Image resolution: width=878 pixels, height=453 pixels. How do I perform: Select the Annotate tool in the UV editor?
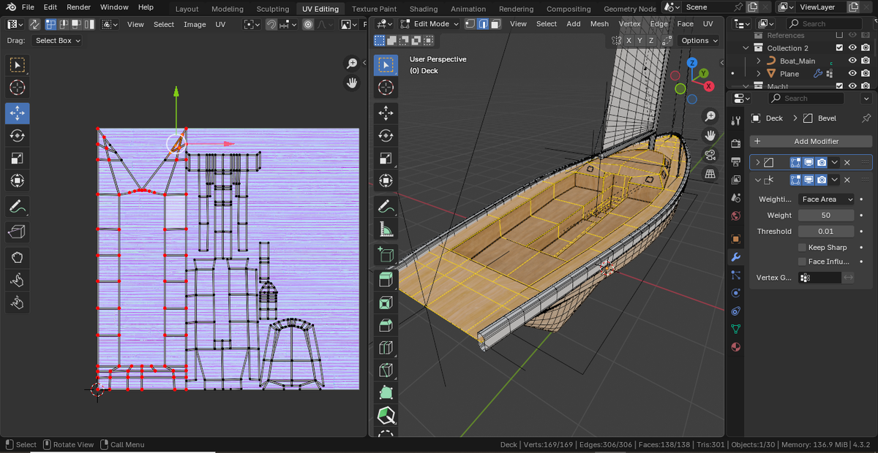[18, 207]
